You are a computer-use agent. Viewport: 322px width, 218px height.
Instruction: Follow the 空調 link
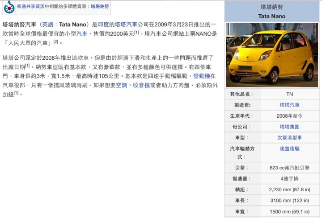pyautogui.click(x=121, y=85)
